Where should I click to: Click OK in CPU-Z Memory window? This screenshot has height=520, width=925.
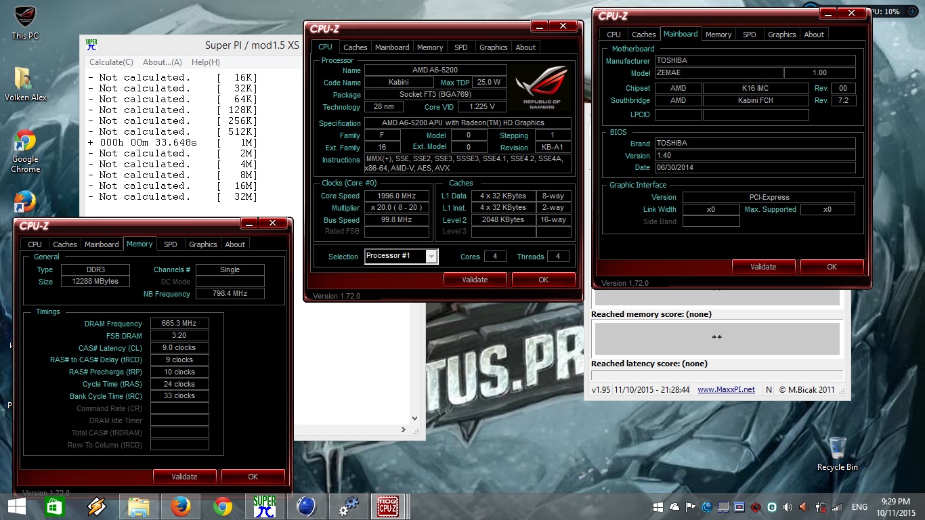point(253,477)
